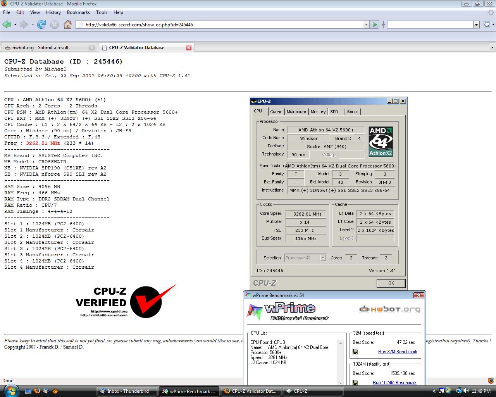Open the Firefox Home page icon
Image resolution: width=496 pixels, height=397 pixels.
[x=68, y=24]
